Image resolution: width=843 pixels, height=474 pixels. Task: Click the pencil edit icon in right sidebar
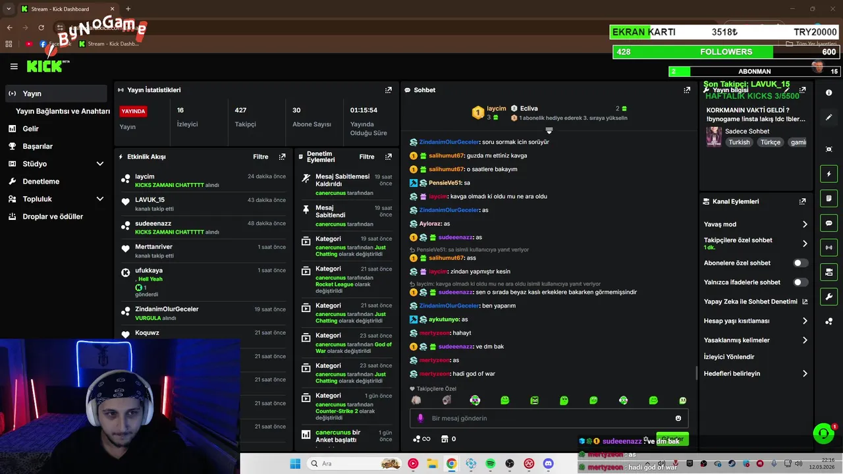829,117
